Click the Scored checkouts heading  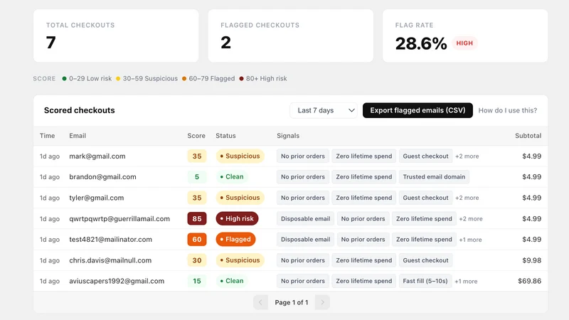click(x=80, y=110)
